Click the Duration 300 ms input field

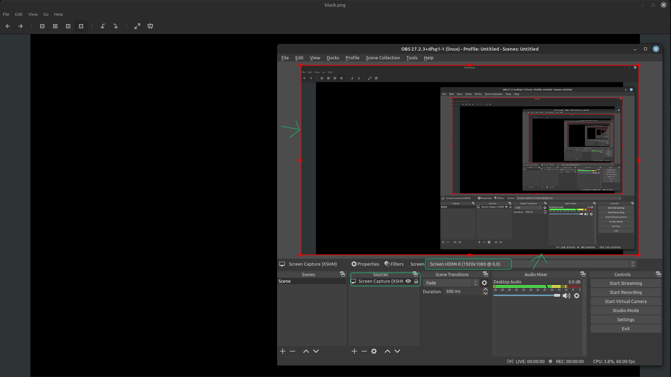(461, 291)
